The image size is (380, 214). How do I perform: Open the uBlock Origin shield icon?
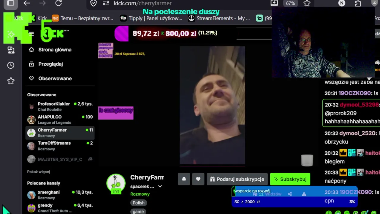coord(374,3)
